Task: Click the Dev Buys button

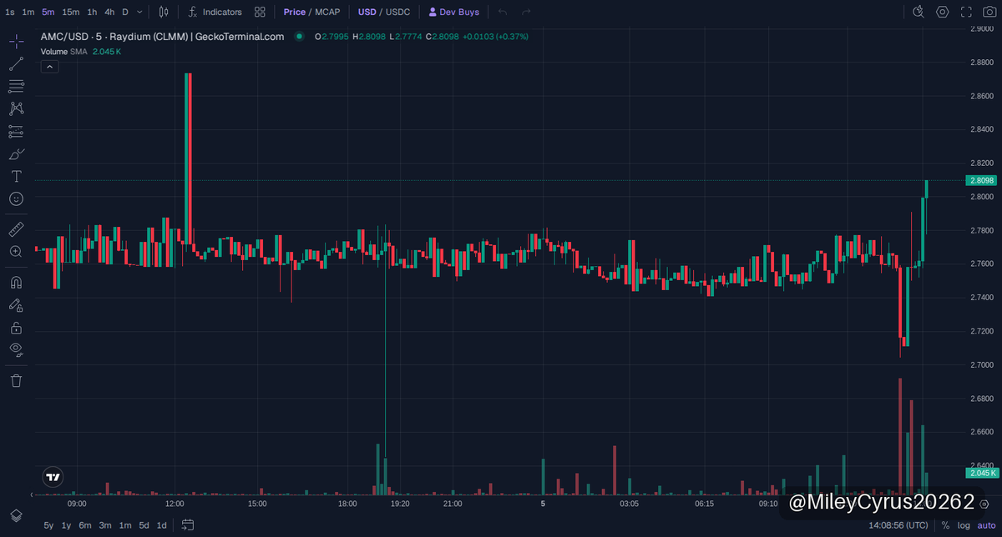Action: point(454,12)
